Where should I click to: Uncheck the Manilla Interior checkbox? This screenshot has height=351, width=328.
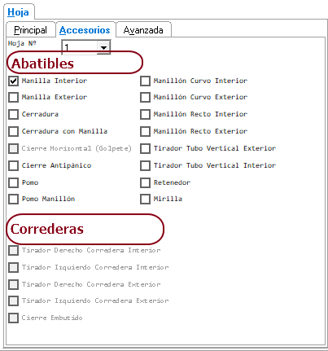(13, 81)
